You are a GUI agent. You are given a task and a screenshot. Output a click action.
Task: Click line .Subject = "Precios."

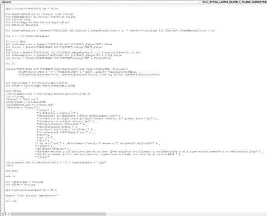(22, 99)
